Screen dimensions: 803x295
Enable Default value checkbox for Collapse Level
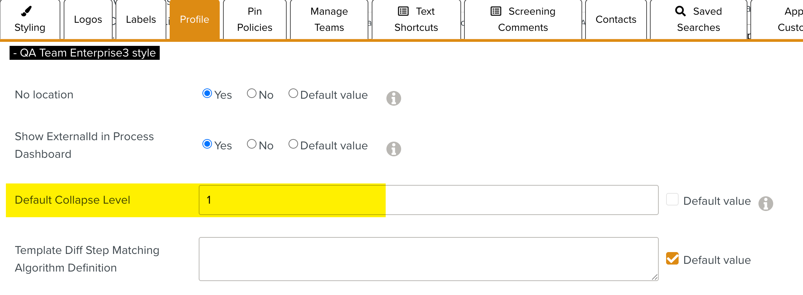[x=672, y=200]
